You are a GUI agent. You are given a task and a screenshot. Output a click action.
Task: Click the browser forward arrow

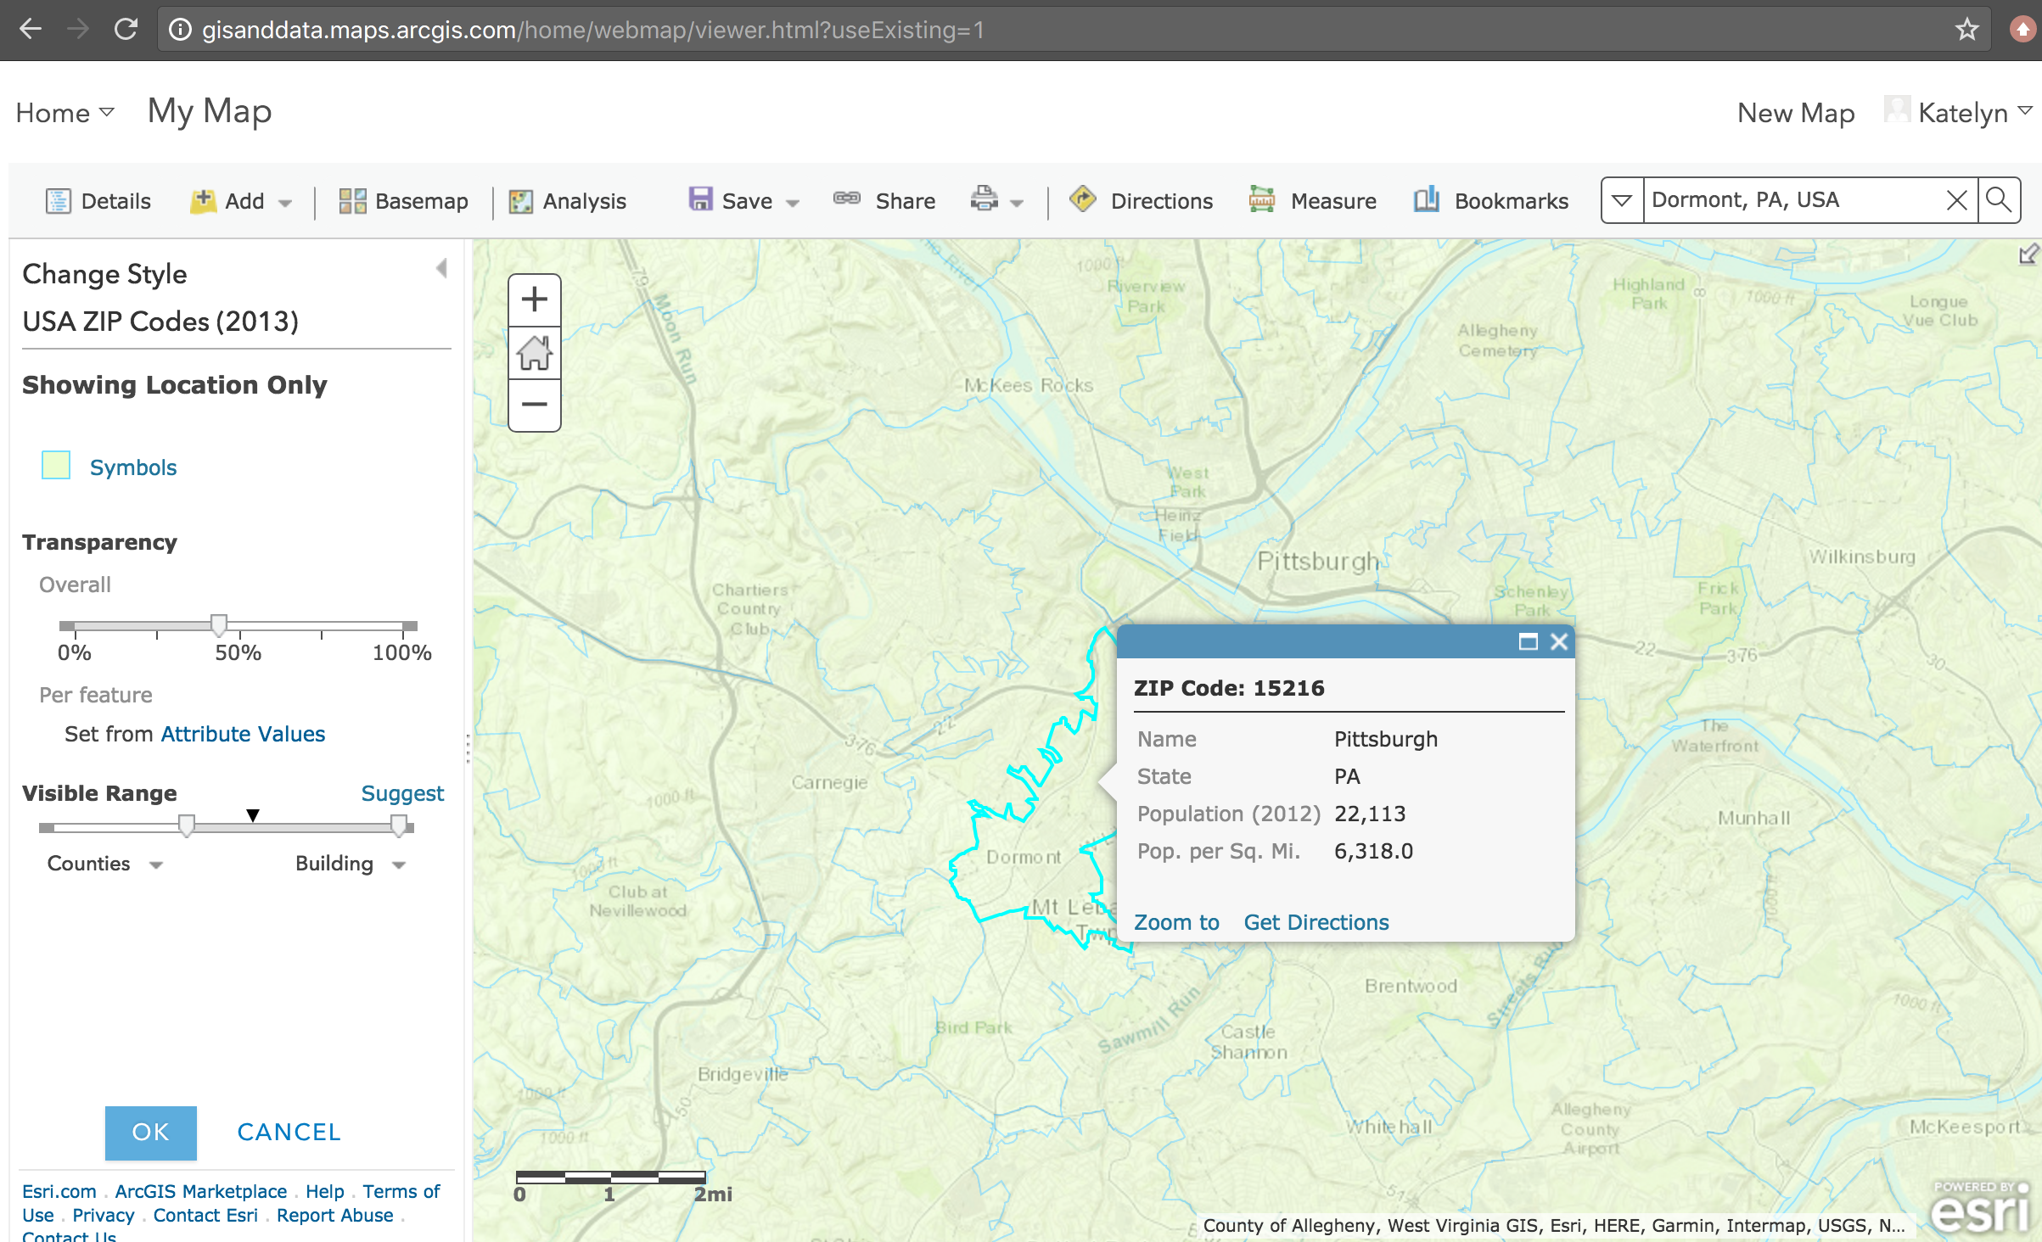pos(78,30)
